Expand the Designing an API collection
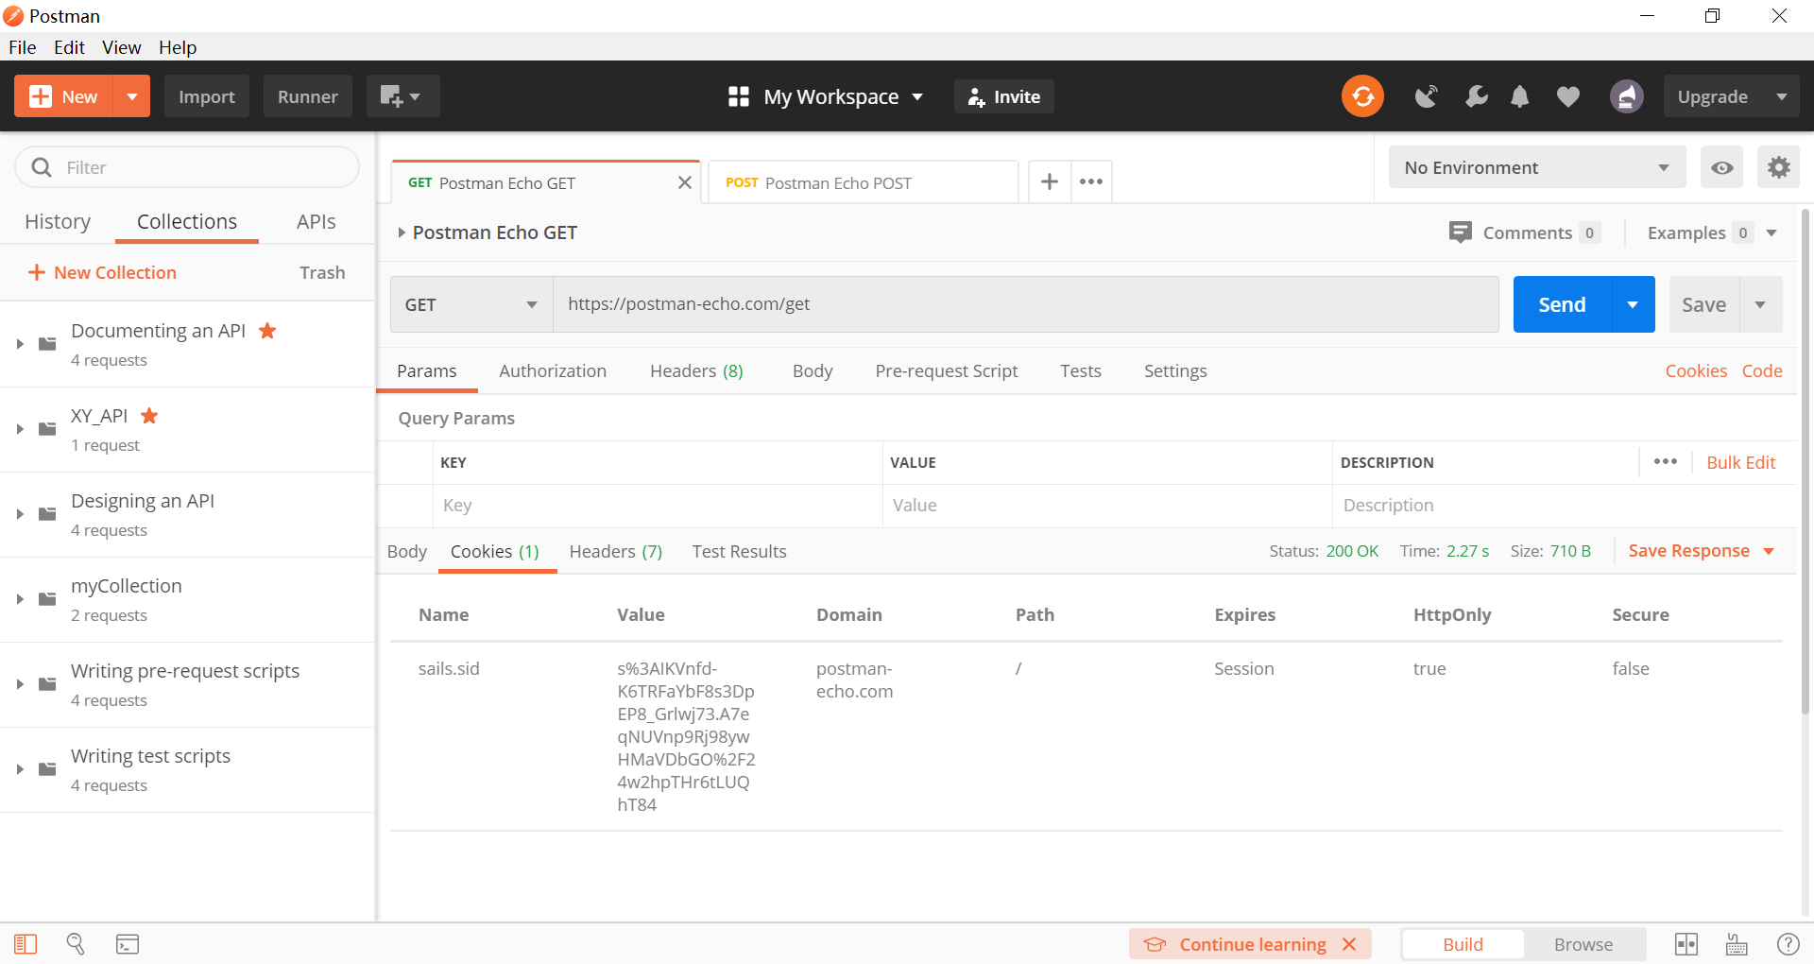This screenshot has height=964, width=1814. pyautogui.click(x=20, y=514)
